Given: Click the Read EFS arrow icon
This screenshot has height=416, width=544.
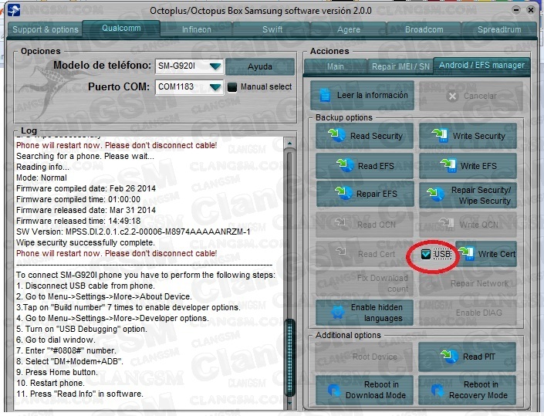Looking at the screenshot, I should 345,165.
